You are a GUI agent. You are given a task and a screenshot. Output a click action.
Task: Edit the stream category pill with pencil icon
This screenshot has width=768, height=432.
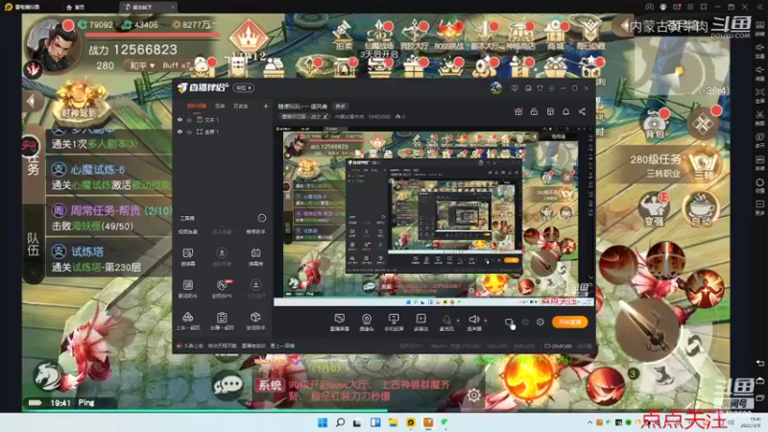[304, 116]
